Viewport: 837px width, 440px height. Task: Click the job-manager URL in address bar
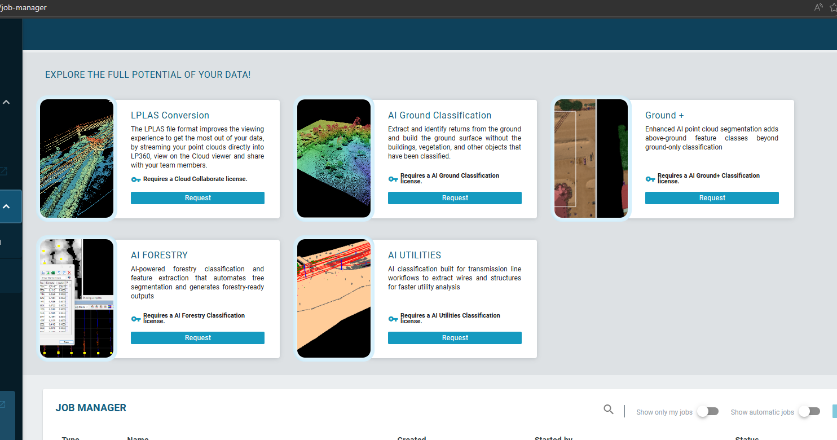pyautogui.click(x=24, y=8)
